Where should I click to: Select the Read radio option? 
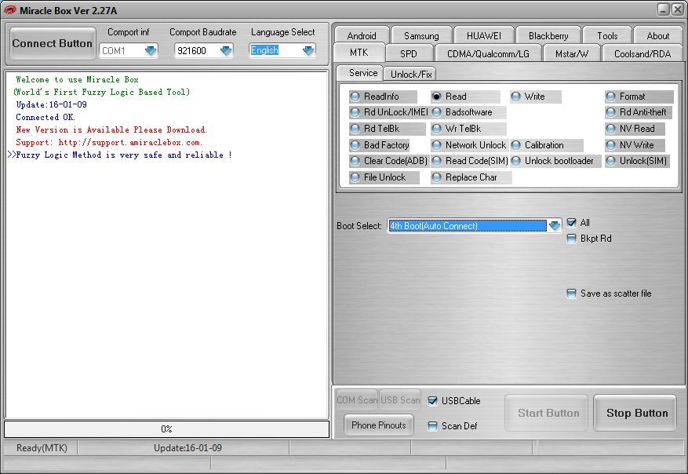coord(465,97)
